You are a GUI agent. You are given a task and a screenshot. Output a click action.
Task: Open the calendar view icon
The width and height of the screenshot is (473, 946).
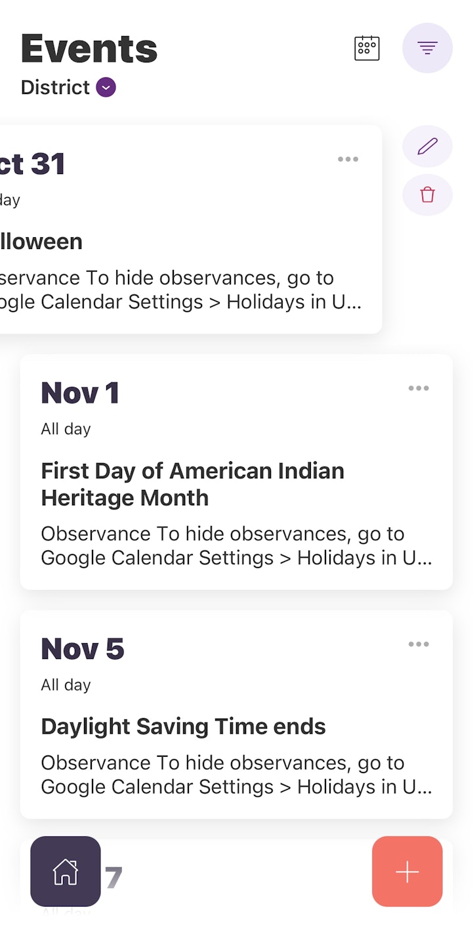(367, 48)
